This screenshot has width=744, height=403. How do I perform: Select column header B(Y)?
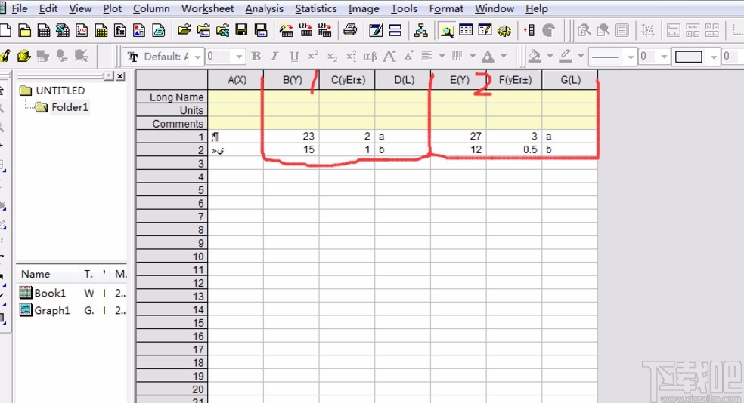(291, 80)
